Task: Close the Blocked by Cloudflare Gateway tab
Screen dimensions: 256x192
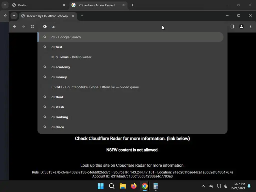Action: 73,16
